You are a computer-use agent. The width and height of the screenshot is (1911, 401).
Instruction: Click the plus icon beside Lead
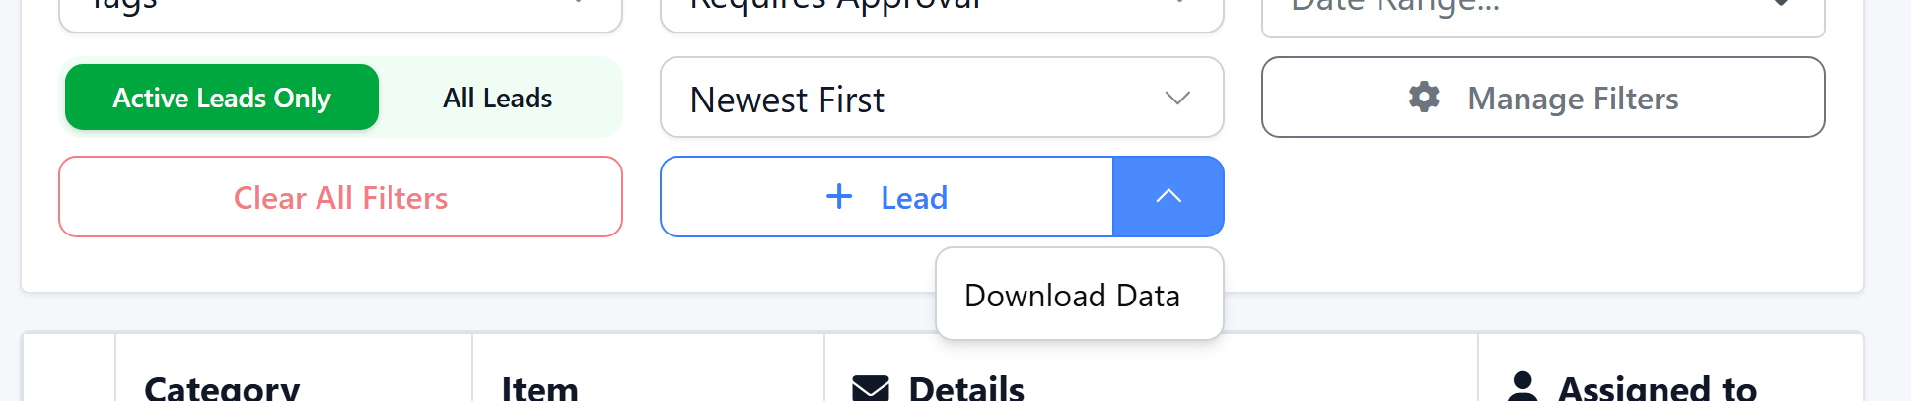(x=839, y=197)
